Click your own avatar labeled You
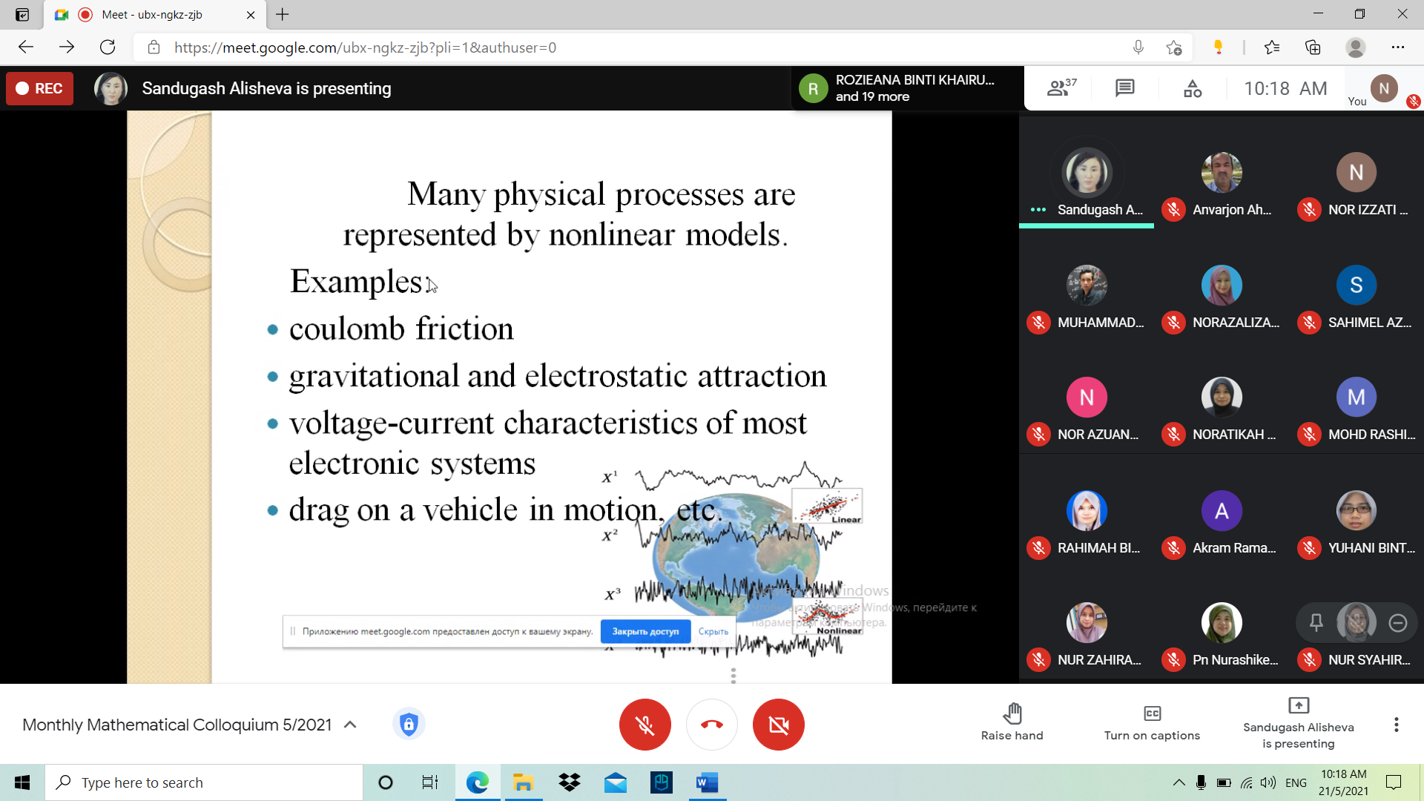 click(1383, 89)
